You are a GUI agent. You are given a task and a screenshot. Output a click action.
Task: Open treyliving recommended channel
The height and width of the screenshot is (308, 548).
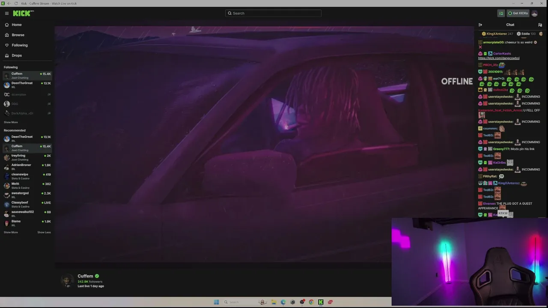point(27,157)
